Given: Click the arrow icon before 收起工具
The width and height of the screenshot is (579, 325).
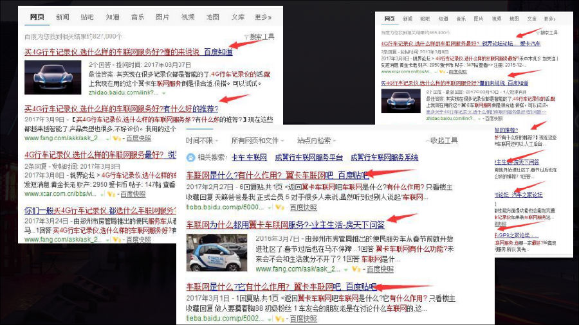Looking at the screenshot, I should click(426, 141).
